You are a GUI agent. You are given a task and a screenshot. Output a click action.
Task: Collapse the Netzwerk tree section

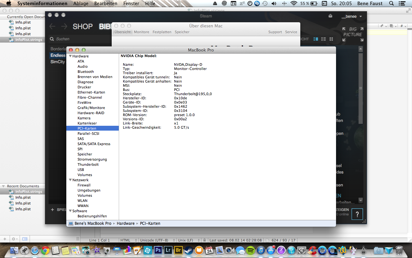(70, 180)
